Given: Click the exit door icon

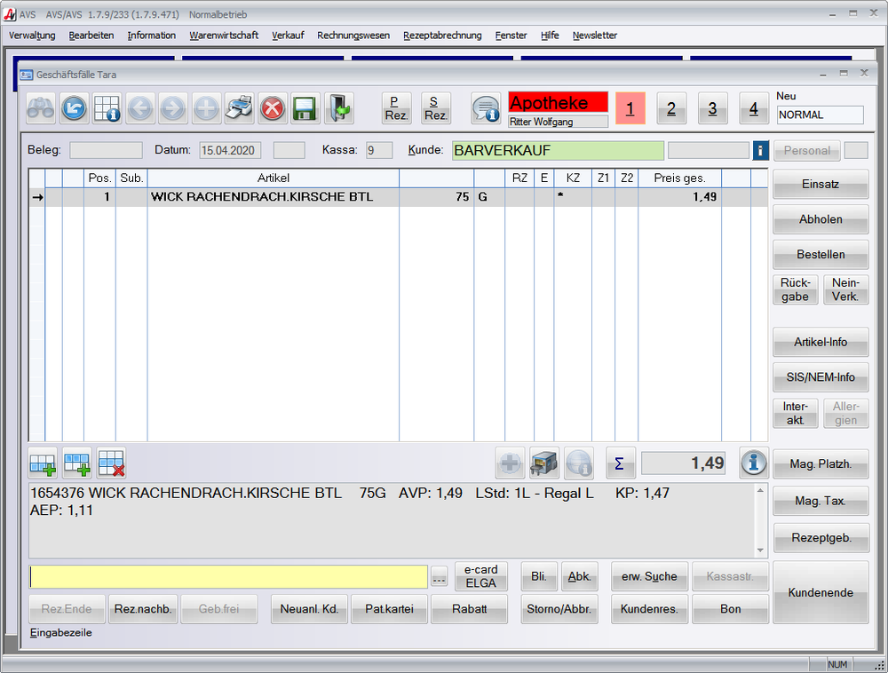Looking at the screenshot, I should [x=338, y=108].
